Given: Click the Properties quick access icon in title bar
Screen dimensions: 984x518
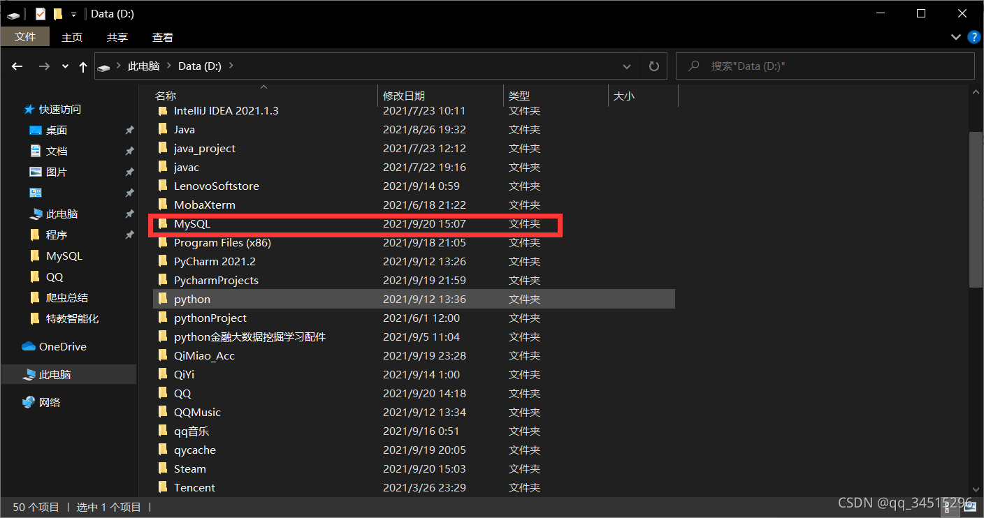Looking at the screenshot, I should tap(41, 14).
